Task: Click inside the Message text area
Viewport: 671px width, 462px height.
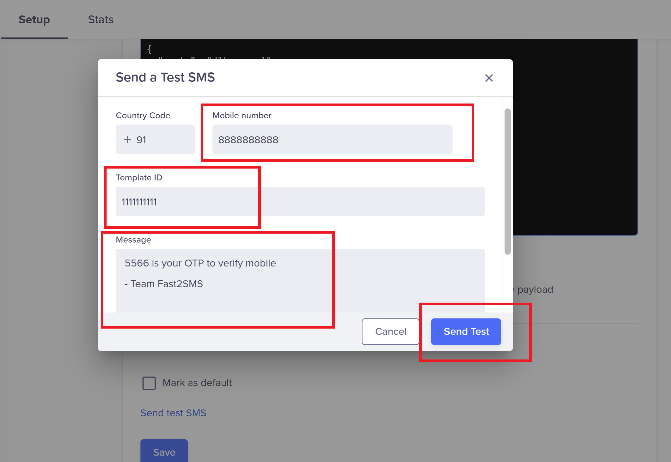Action: [300, 279]
